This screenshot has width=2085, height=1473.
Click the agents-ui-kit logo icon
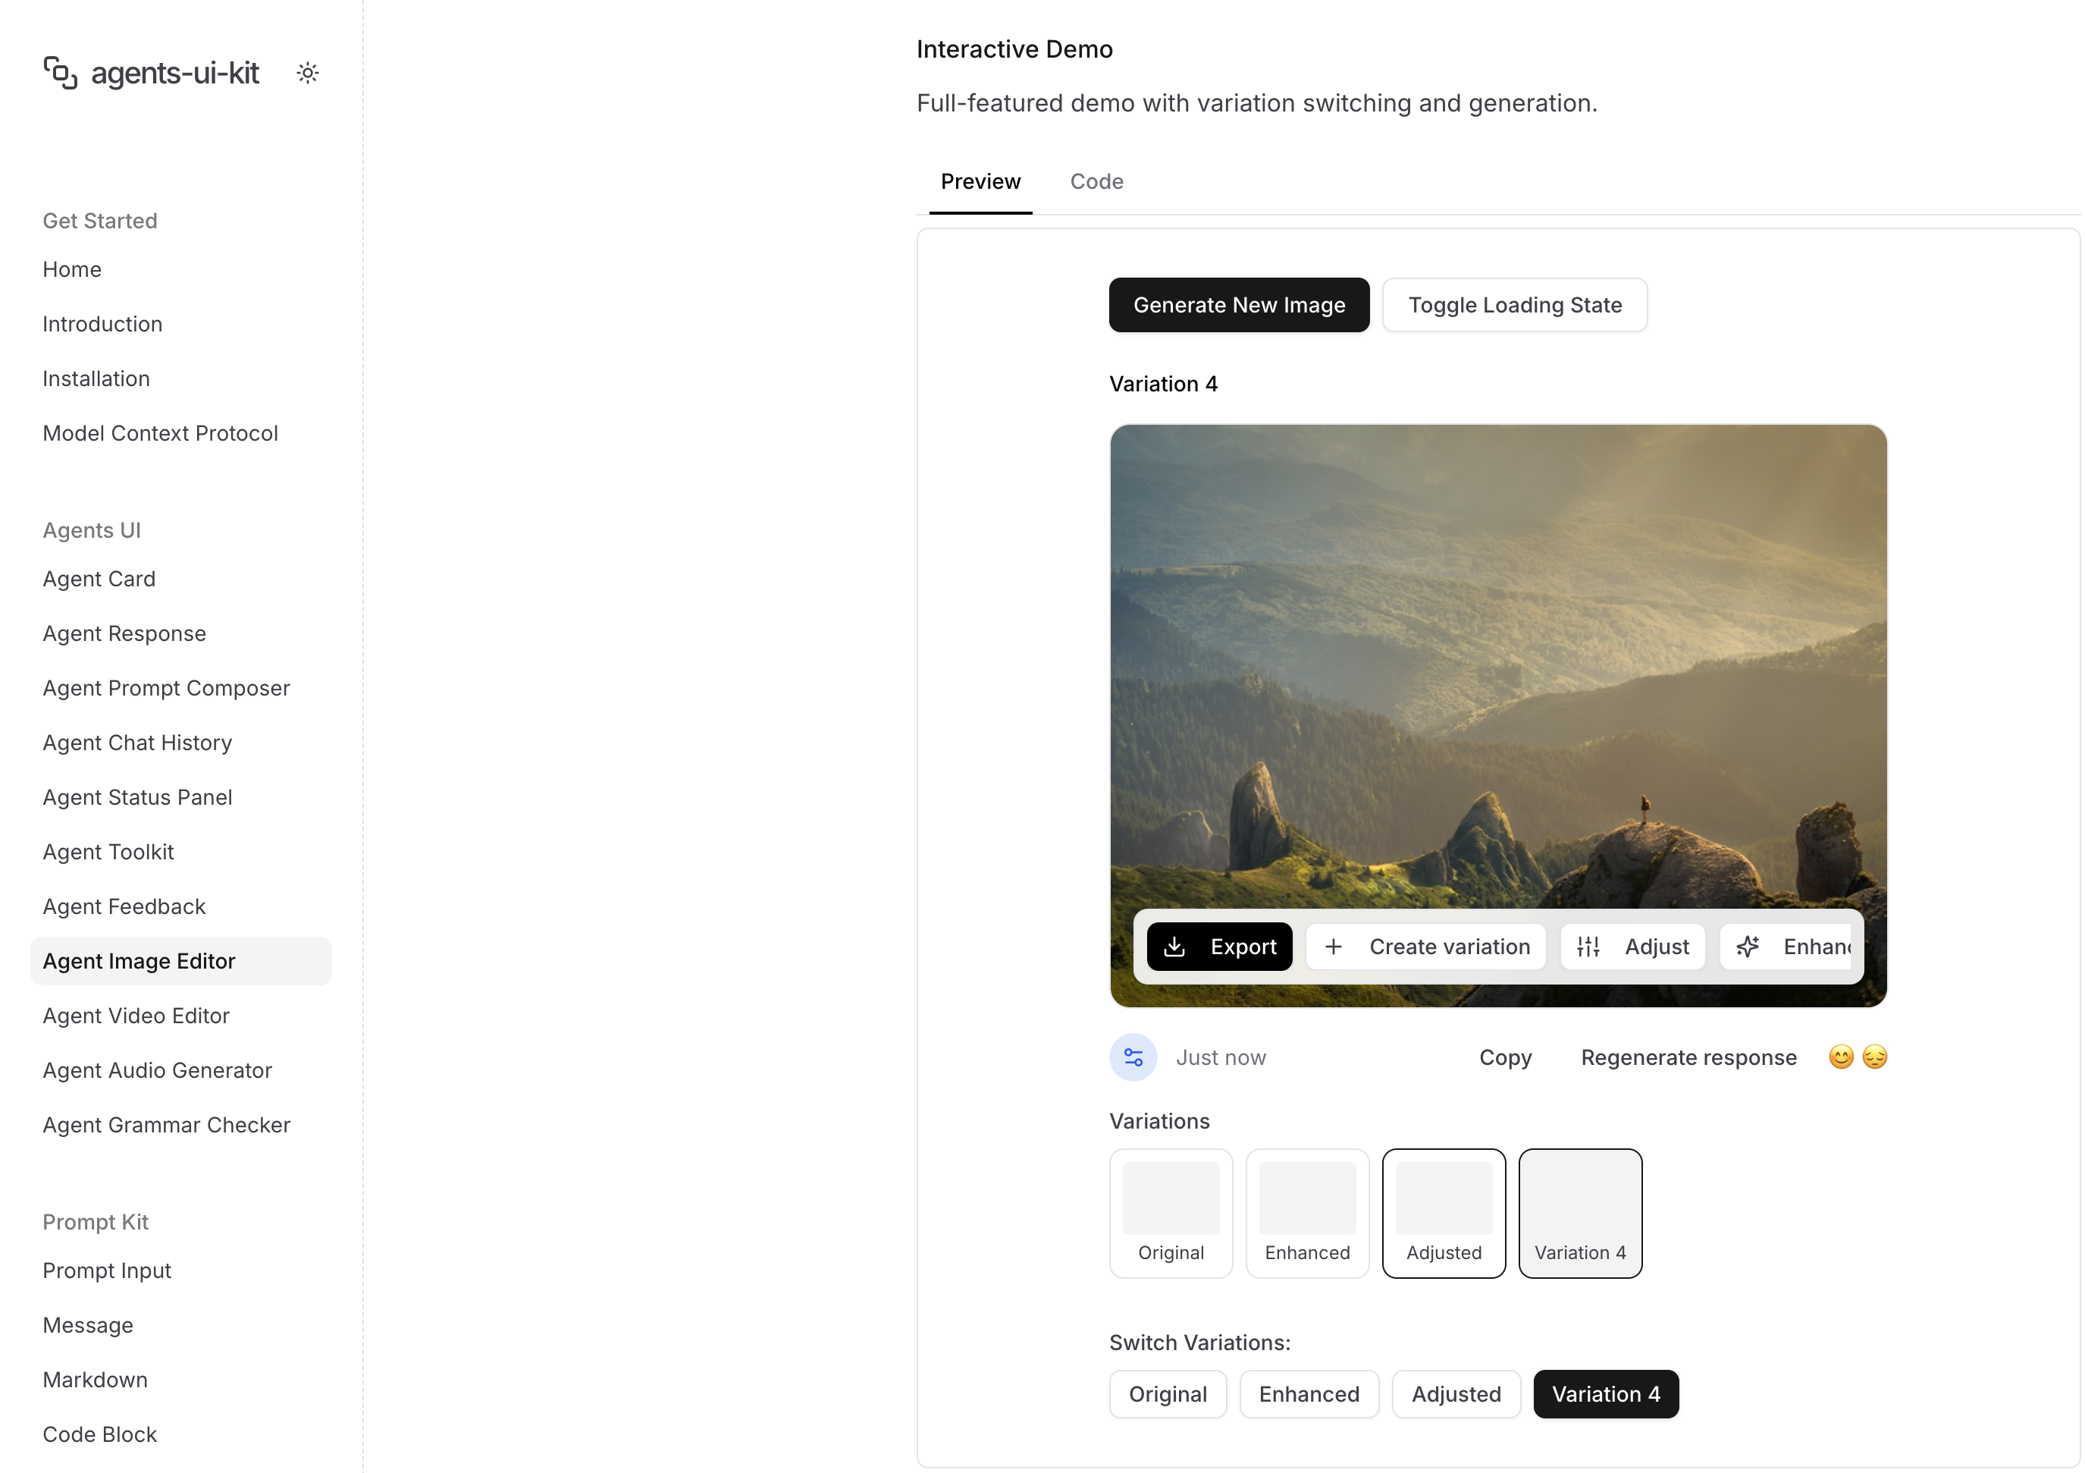coord(60,73)
